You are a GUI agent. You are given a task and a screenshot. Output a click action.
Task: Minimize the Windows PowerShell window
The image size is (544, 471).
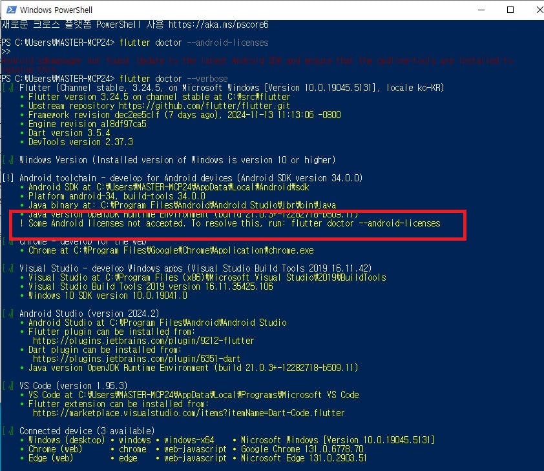pyautogui.click(x=481, y=10)
